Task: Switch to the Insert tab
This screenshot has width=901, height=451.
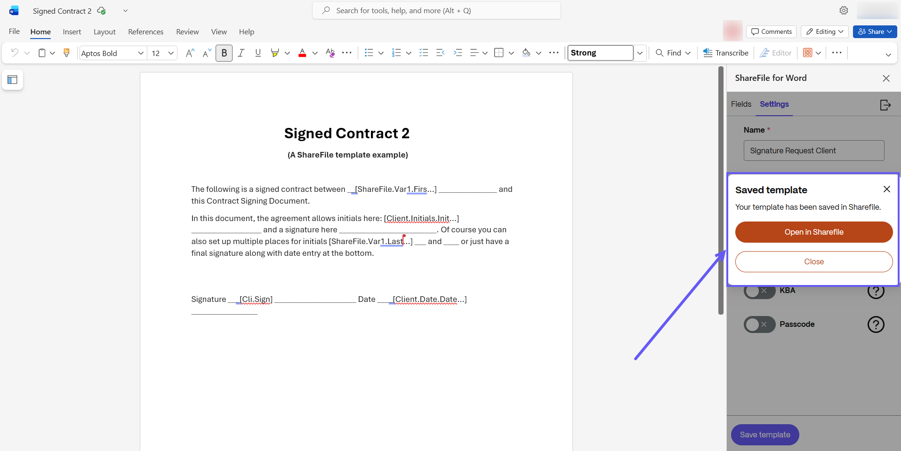Action: (72, 32)
